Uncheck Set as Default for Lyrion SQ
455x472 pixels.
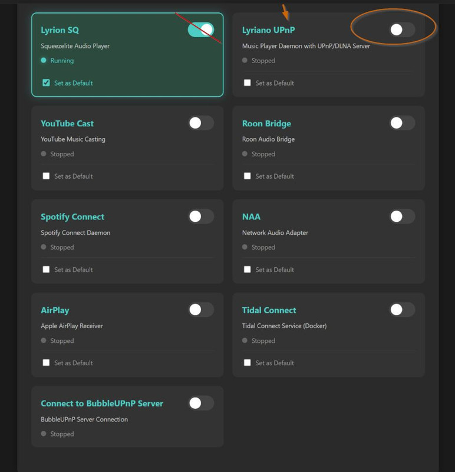(46, 83)
